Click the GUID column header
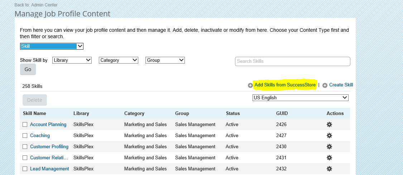The width and height of the screenshot is (403, 175). pos(282,113)
